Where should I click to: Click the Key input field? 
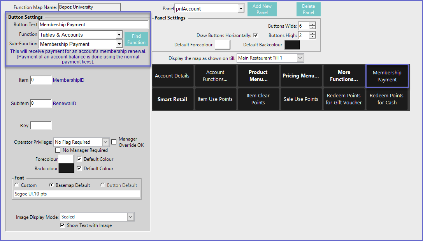(x=41, y=125)
